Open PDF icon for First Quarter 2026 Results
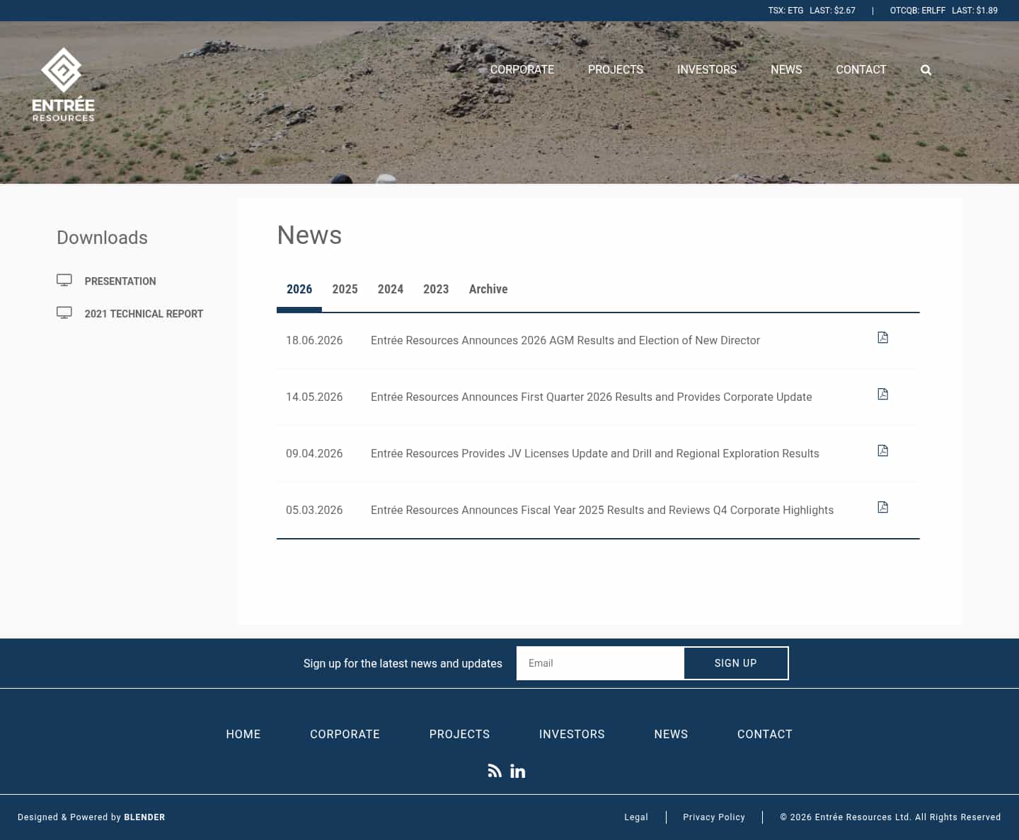The width and height of the screenshot is (1019, 840). pos(882,394)
